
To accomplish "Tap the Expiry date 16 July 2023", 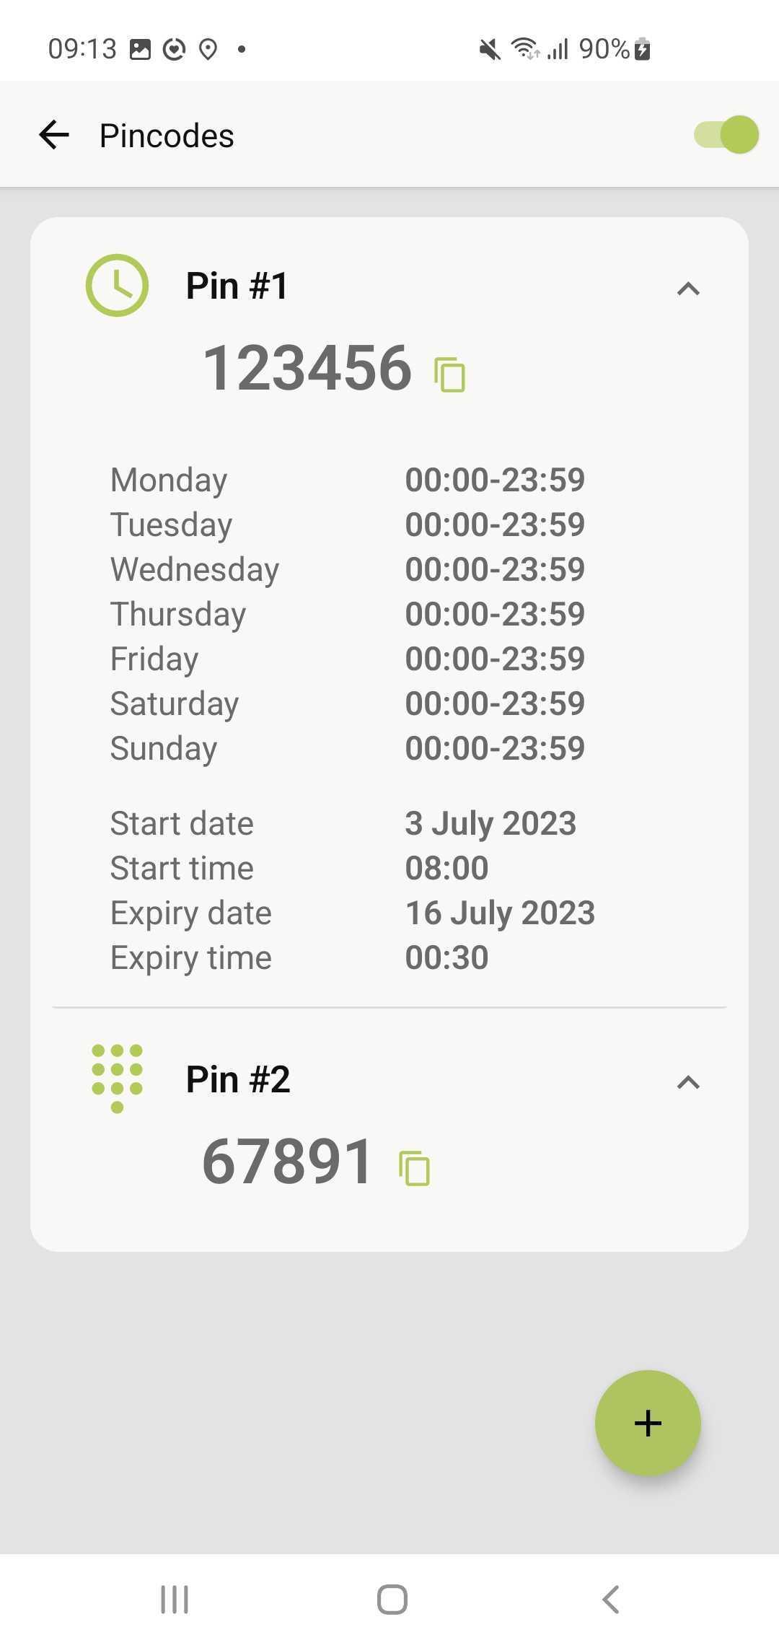I will point(500,913).
